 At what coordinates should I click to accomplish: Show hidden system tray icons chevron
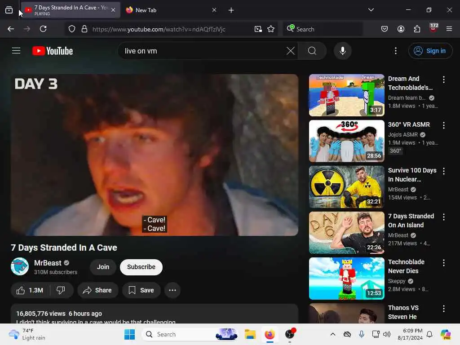point(333,334)
